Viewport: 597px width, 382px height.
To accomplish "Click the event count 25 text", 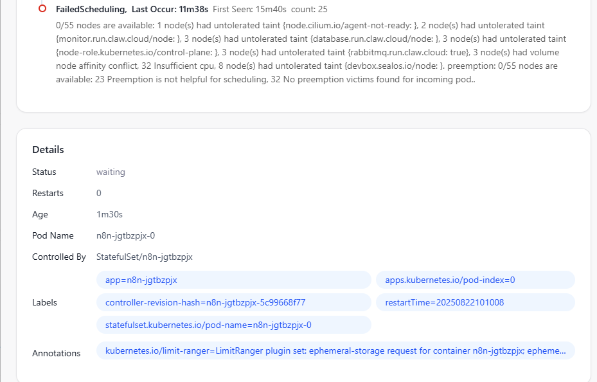I will point(309,9).
